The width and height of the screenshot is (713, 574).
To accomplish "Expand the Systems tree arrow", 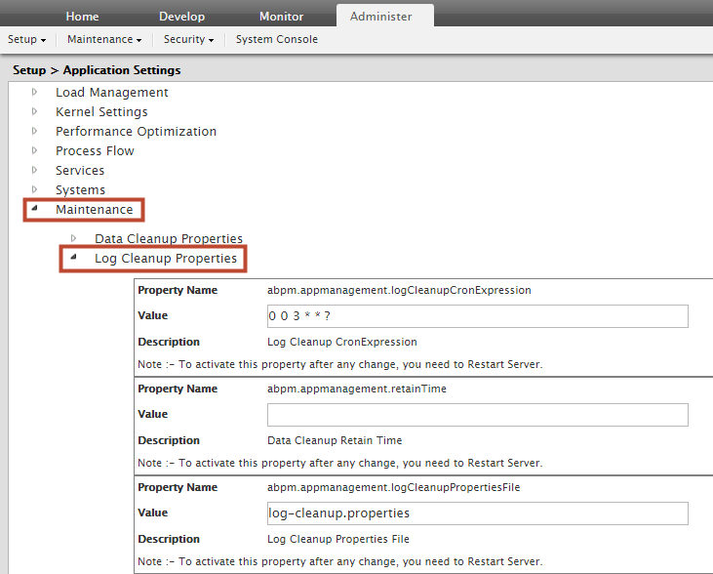I will [34, 189].
